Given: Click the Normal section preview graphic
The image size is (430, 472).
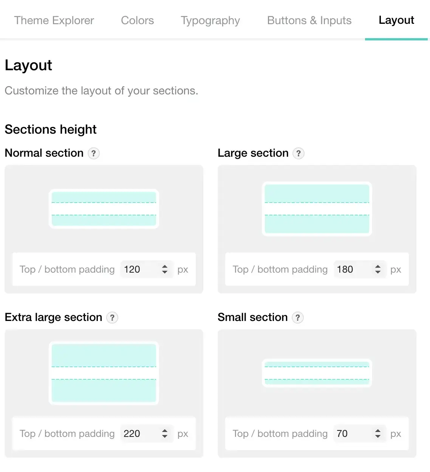Looking at the screenshot, I should (104, 209).
